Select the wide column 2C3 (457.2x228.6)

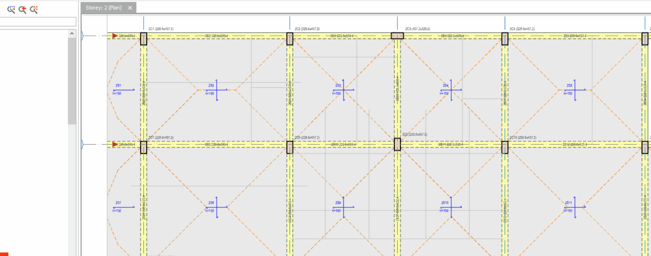click(x=397, y=36)
